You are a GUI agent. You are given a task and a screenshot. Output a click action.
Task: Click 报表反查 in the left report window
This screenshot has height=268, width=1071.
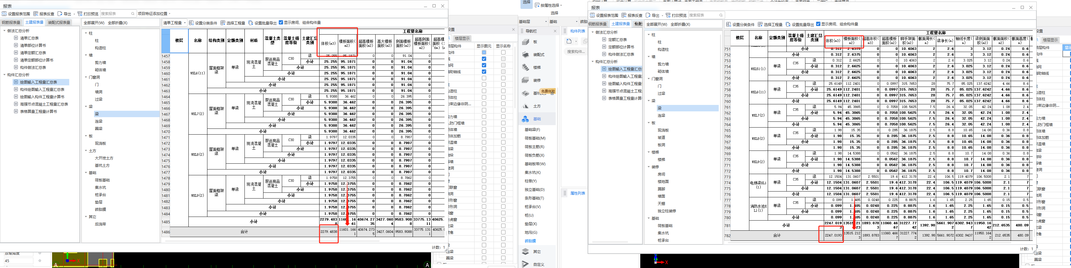point(44,14)
